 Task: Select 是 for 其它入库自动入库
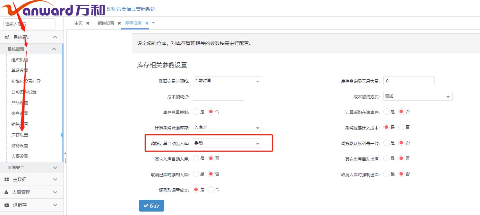click(x=196, y=158)
